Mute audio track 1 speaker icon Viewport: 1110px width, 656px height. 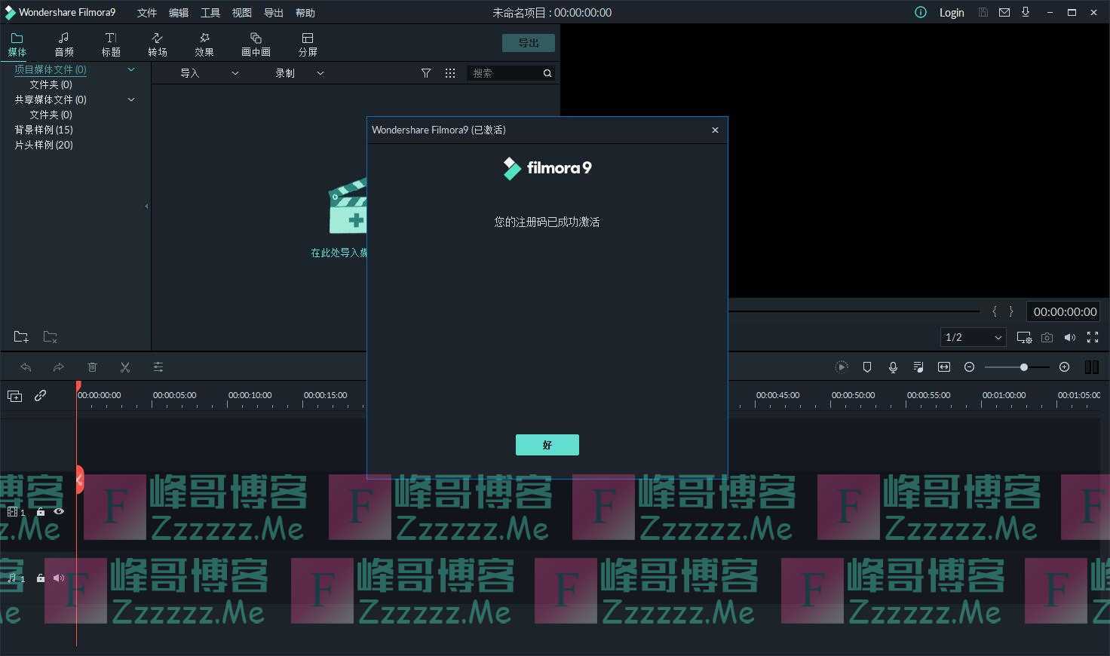pos(59,578)
